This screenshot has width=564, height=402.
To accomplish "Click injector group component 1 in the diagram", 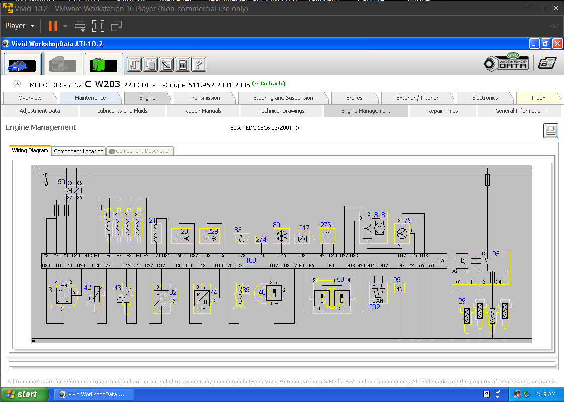I will [121, 225].
